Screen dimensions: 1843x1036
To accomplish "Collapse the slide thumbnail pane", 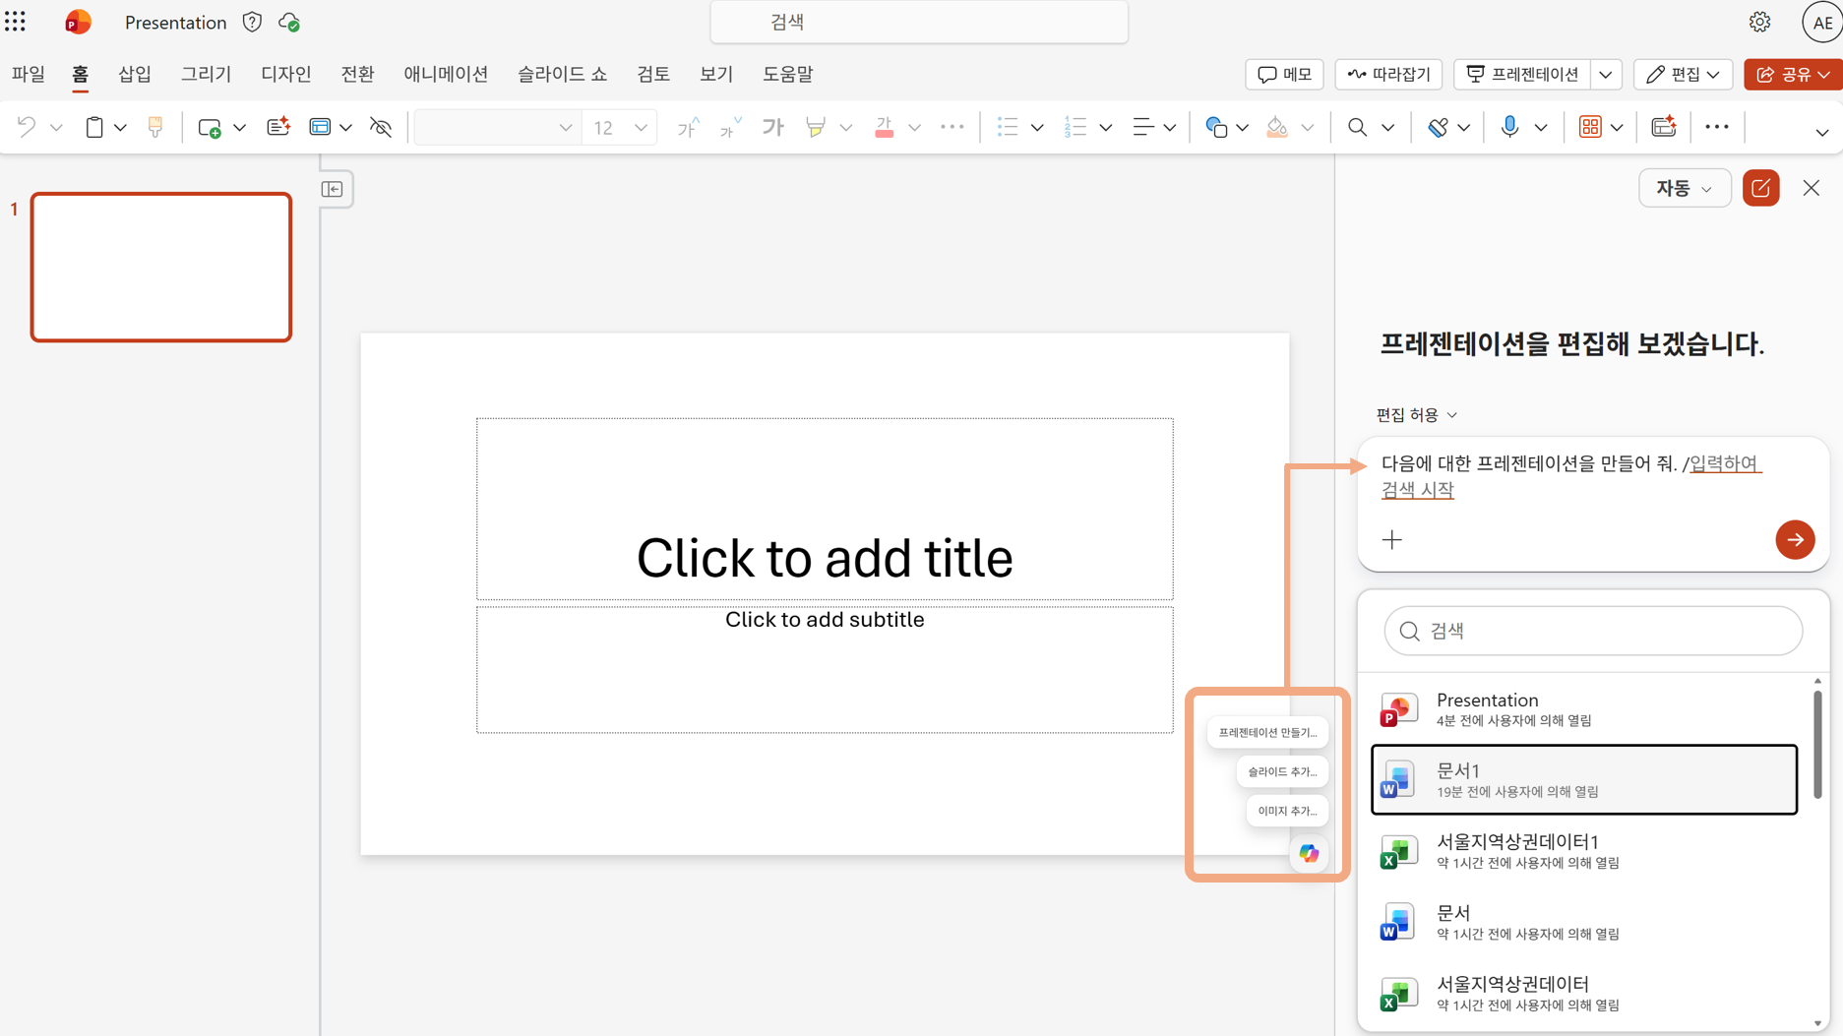I will click(x=333, y=189).
